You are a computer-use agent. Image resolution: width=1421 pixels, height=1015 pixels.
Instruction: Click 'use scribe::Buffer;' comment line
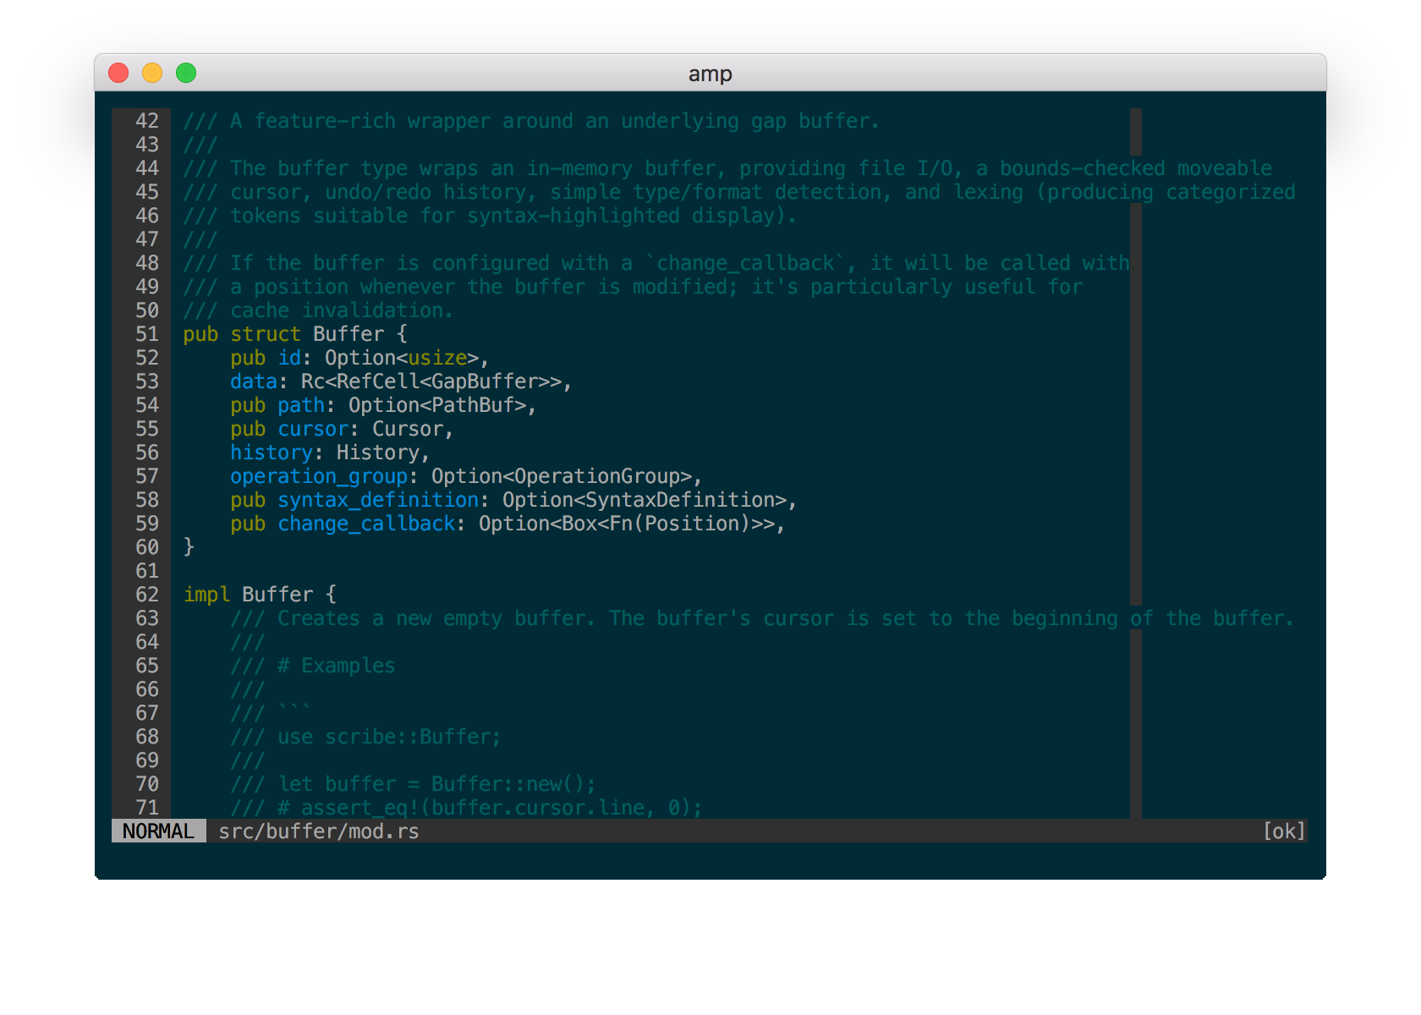tap(390, 737)
